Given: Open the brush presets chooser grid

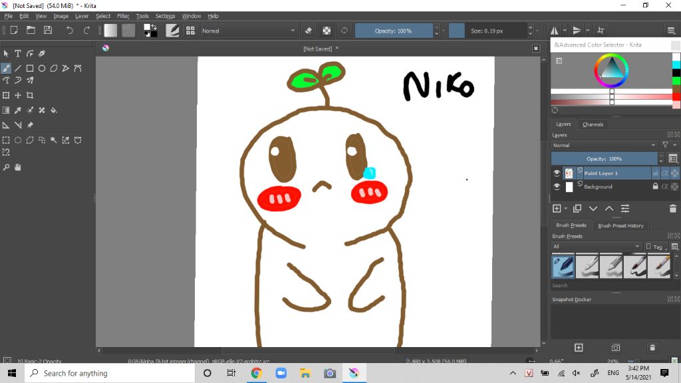Looking at the screenshot, I should [190, 31].
